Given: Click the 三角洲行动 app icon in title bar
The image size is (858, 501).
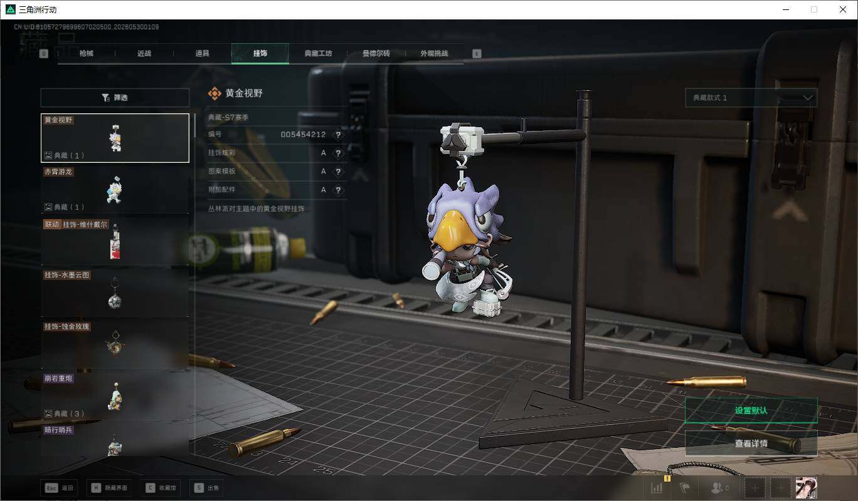Looking at the screenshot, I should (x=11, y=9).
